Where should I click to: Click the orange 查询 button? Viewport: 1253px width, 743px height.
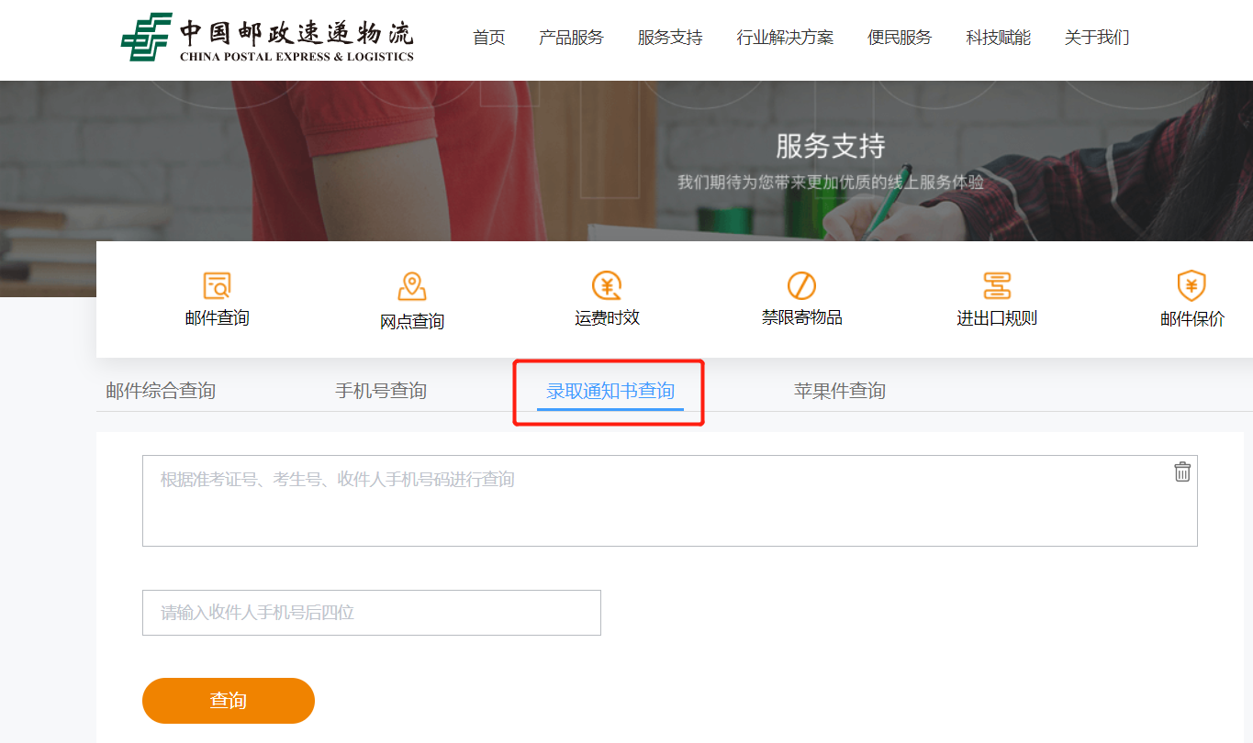229,701
